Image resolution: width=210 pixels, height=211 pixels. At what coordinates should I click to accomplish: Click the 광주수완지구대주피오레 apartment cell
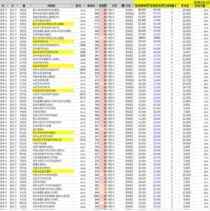(45, 52)
